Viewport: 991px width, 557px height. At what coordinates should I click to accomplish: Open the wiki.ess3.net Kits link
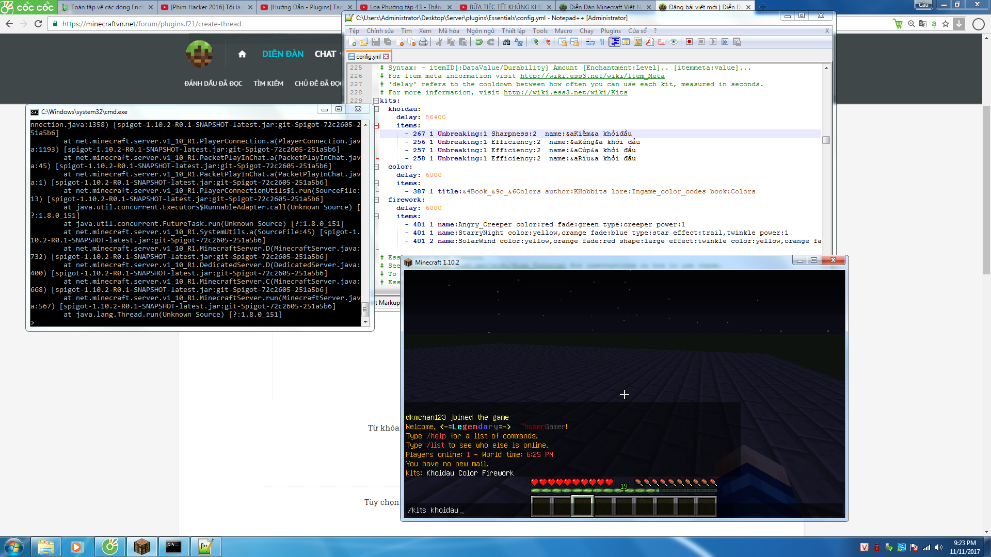(x=565, y=92)
